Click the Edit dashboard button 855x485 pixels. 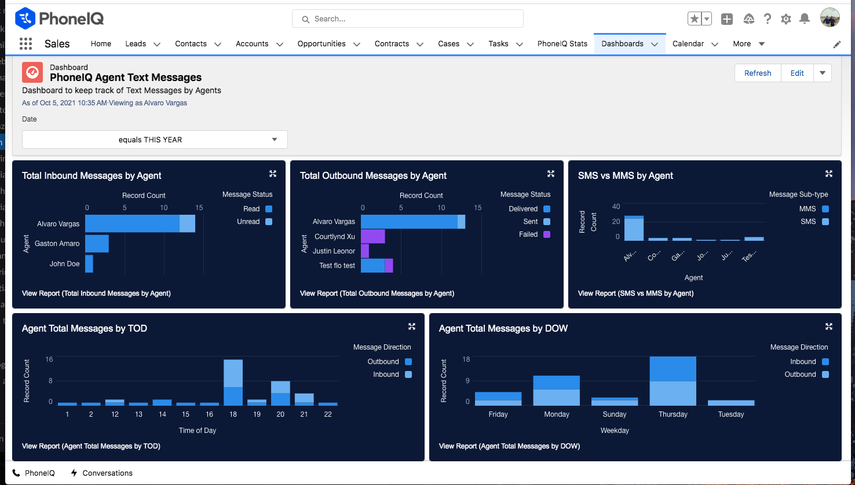tap(797, 73)
